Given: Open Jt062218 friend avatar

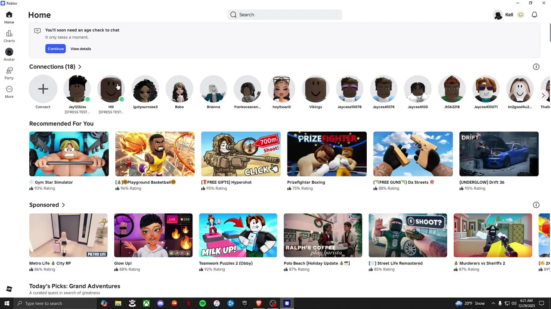Looking at the screenshot, I should [x=452, y=89].
